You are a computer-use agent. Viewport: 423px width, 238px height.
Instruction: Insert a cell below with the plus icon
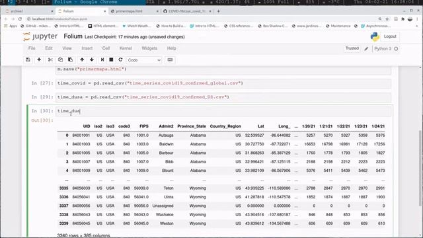tap(39, 59)
